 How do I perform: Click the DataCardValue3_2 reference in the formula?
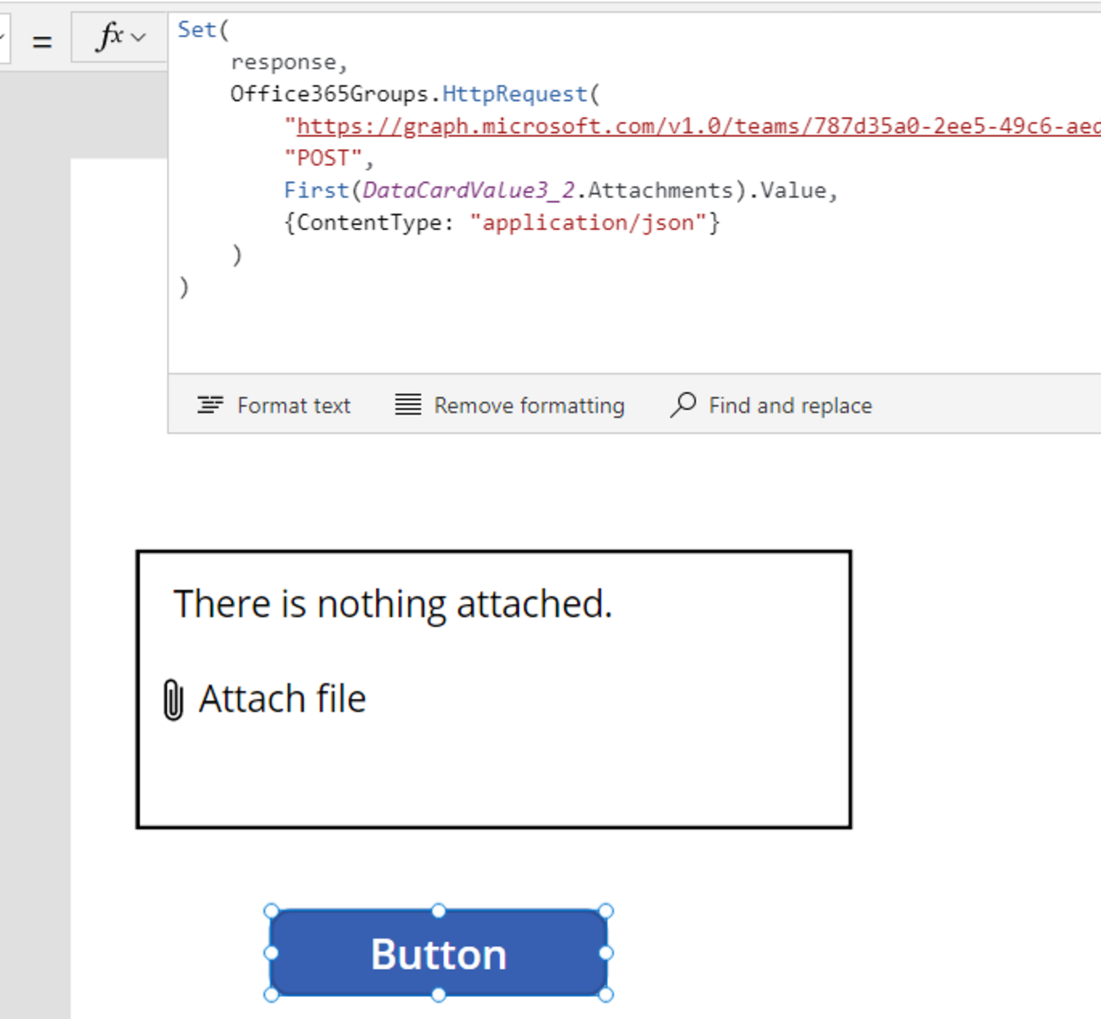468,191
